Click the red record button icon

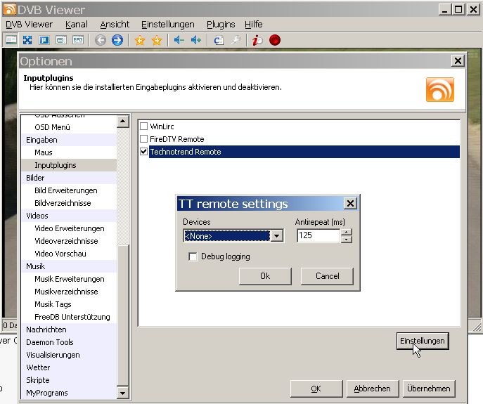coord(275,40)
